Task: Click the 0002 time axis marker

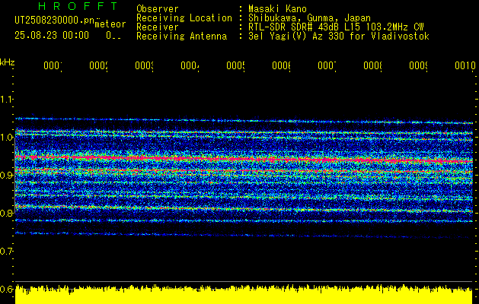Action: 99,65
